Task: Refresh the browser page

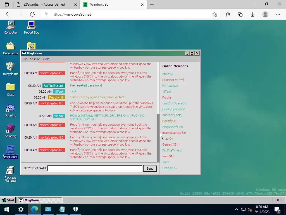Action: pos(32,14)
